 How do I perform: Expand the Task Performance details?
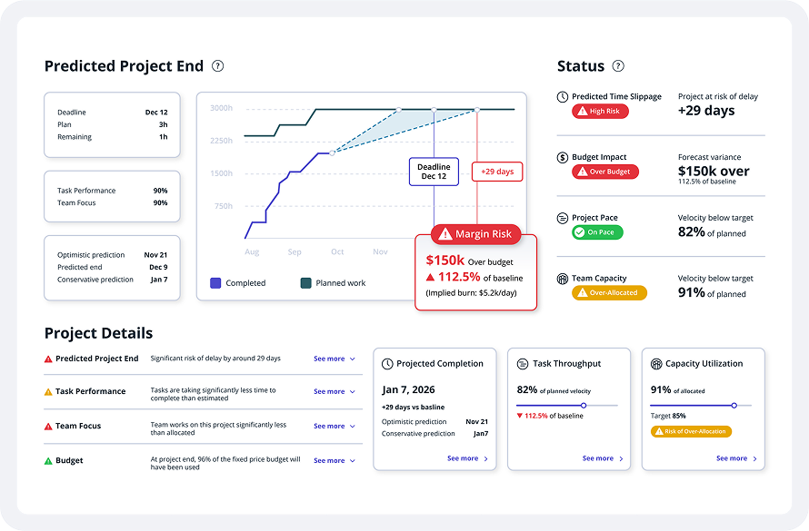point(328,392)
